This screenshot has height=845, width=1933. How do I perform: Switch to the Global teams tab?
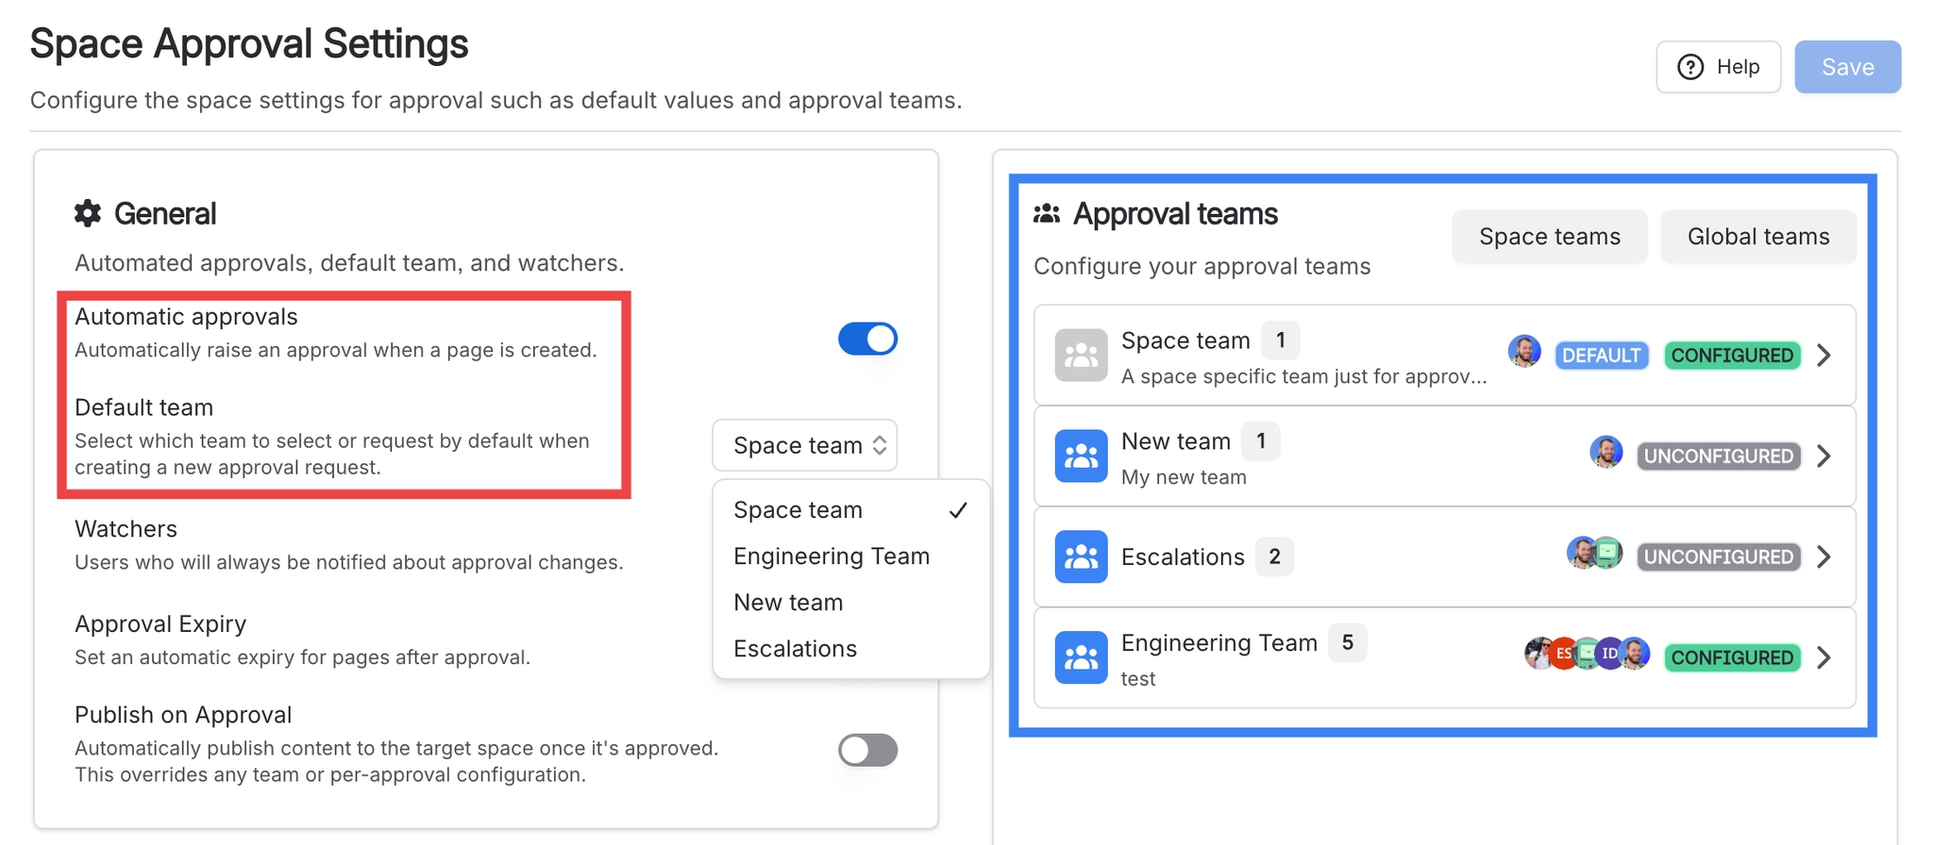[1757, 236]
